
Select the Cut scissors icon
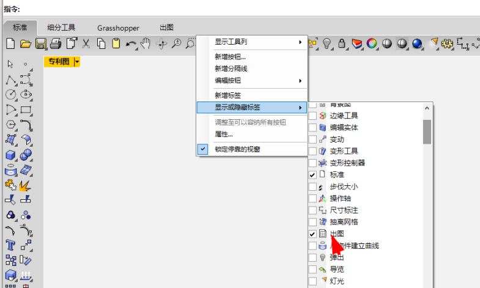(x=86, y=43)
